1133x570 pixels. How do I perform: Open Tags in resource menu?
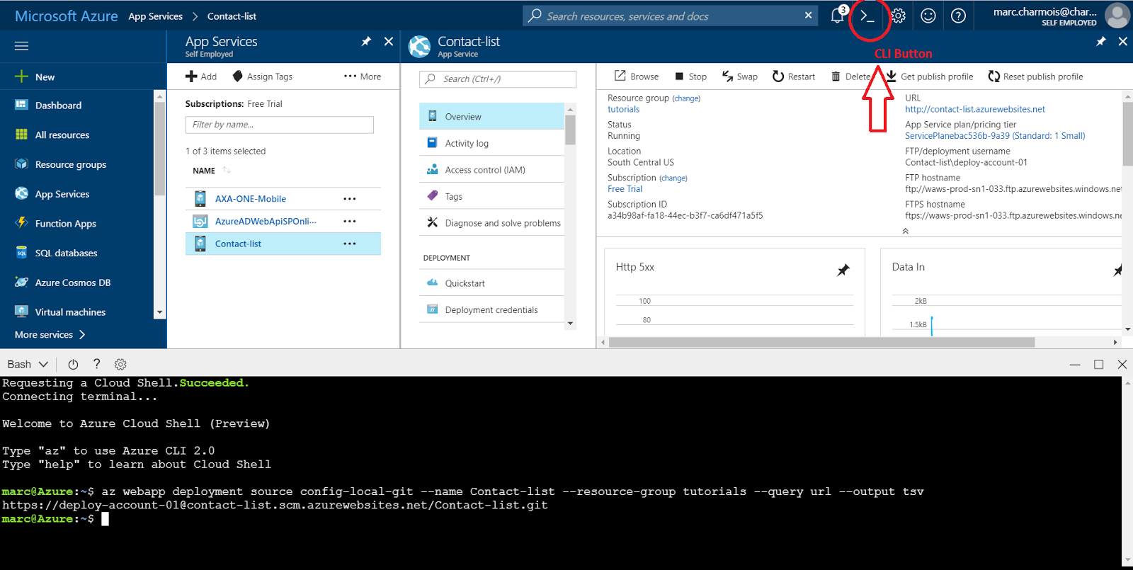click(491, 196)
